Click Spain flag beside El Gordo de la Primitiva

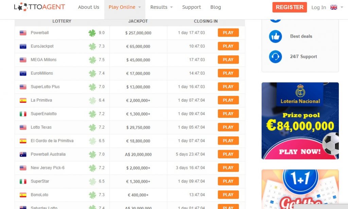tap(23, 141)
